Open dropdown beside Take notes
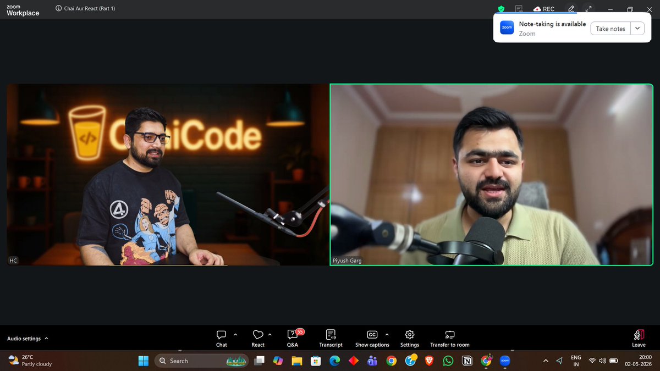Viewport: 660px width, 371px height. coord(637,29)
